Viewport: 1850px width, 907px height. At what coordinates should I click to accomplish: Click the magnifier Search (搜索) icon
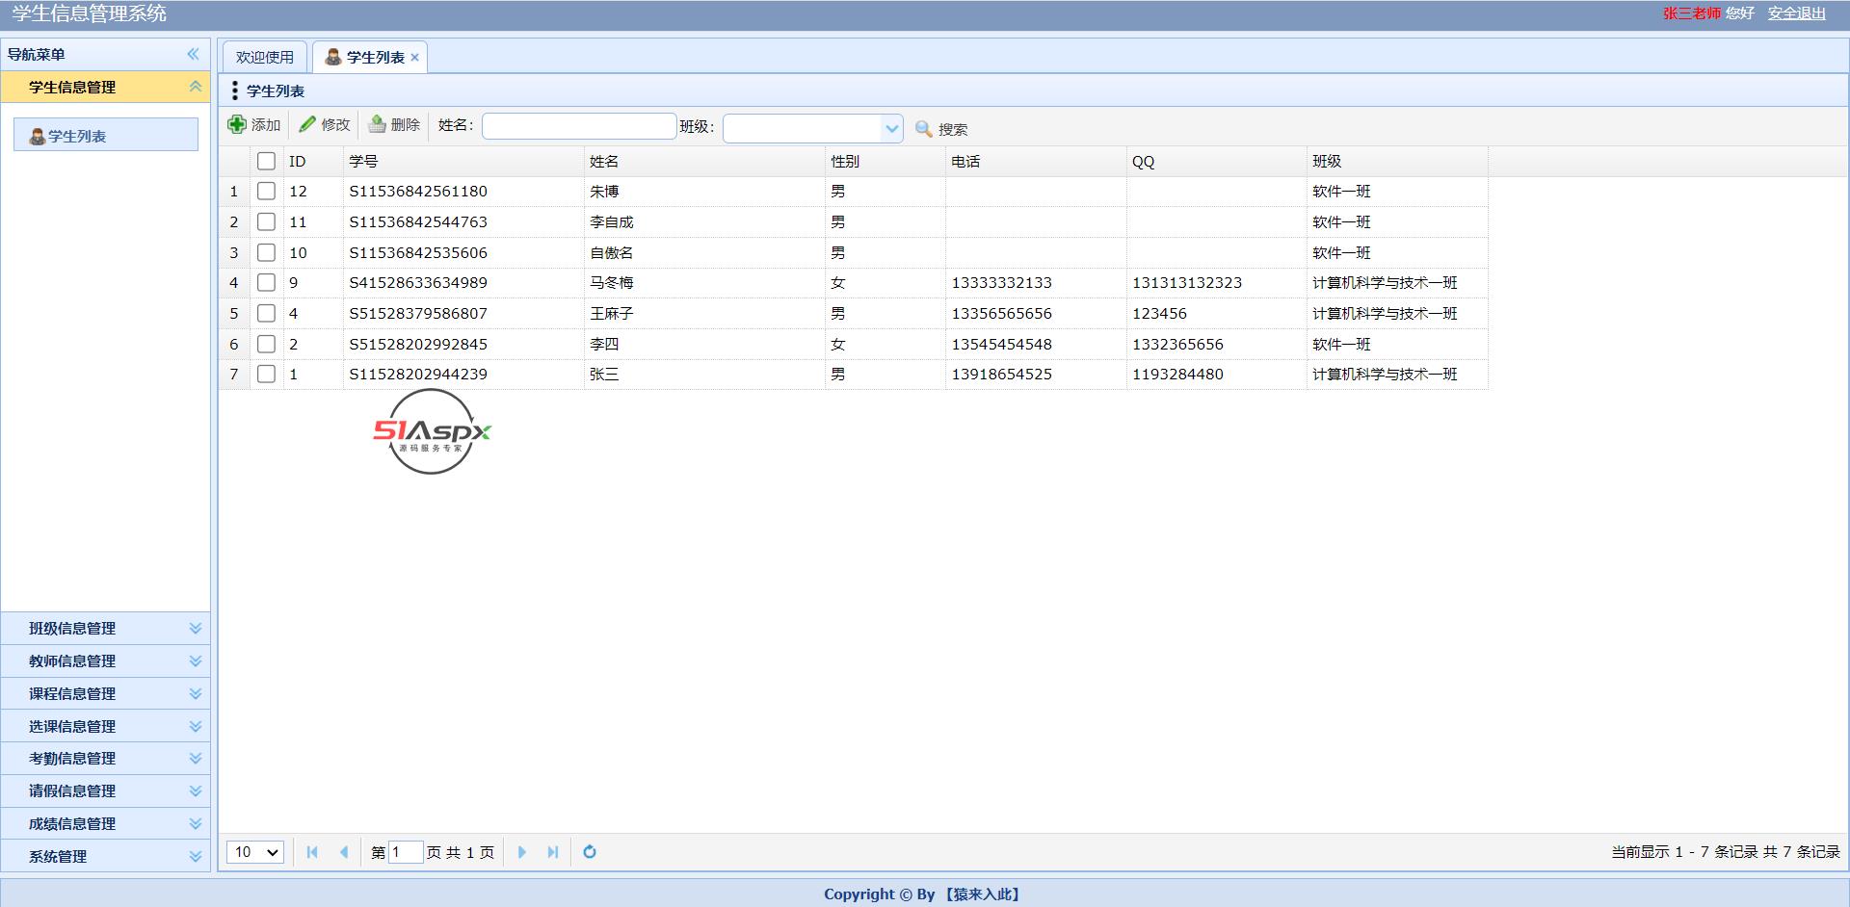point(924,129)
